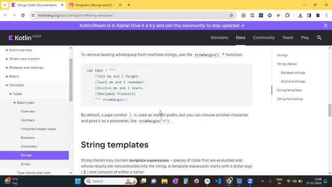Click the orange play-shaped extension icon
The image size is (332, 187).
(279, 15)
